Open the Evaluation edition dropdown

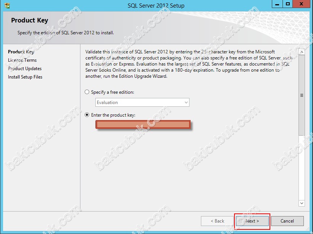point(142,103)
